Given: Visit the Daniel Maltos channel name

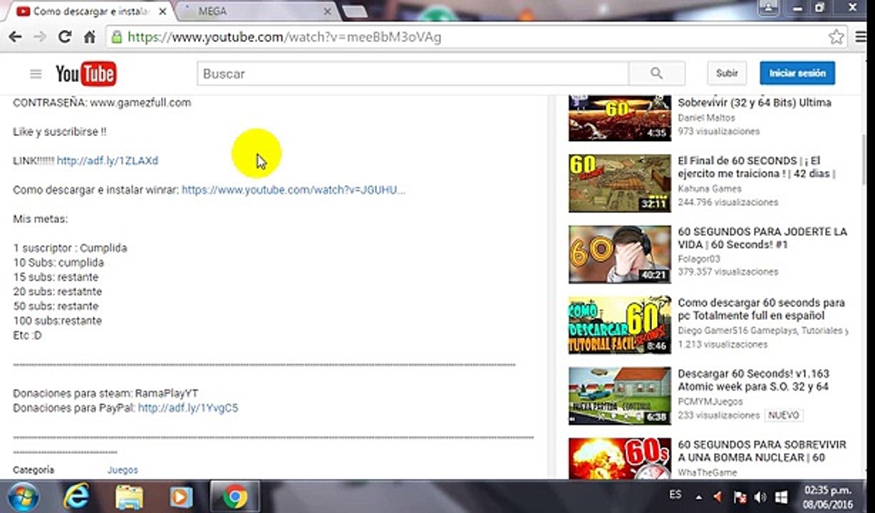Looking at the screenshot, I should tap(706, 118).
